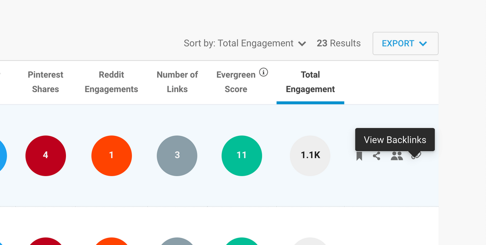
Task: Open the EXPORT dropdown button
Action: [x=405, y=43]
